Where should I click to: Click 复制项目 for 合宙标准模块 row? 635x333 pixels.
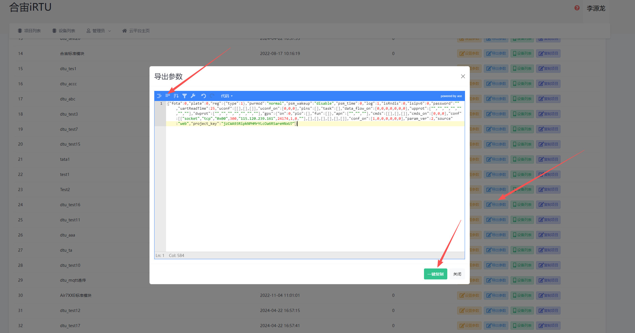point(548,54)
